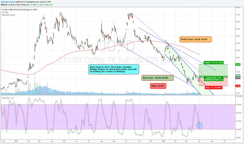Image resolution: width=244 pixels, height=144 pixels.
Task: Click the 40.00 price axis label
Action: tap(238, 22)
